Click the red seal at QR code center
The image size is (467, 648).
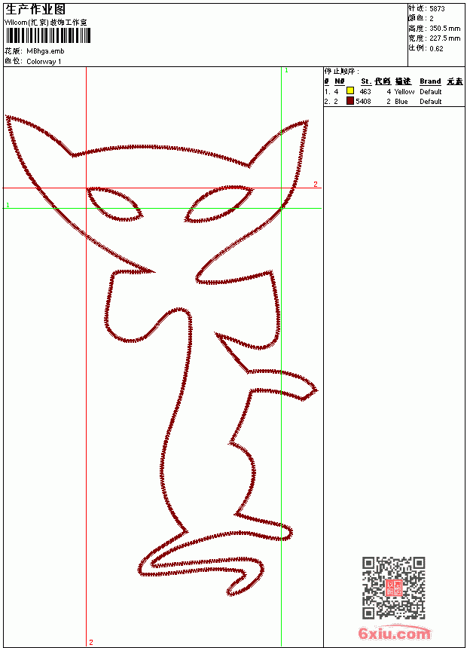click(x=394, y=588)
